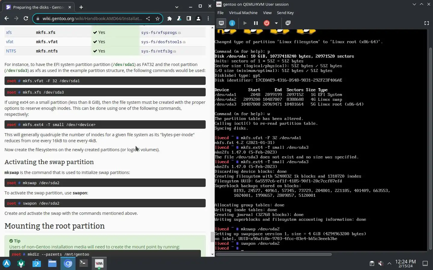This screenshot has width=433, height=270.
Task: Open Chrome extensions puzzle icon
Action: [170, 19]
